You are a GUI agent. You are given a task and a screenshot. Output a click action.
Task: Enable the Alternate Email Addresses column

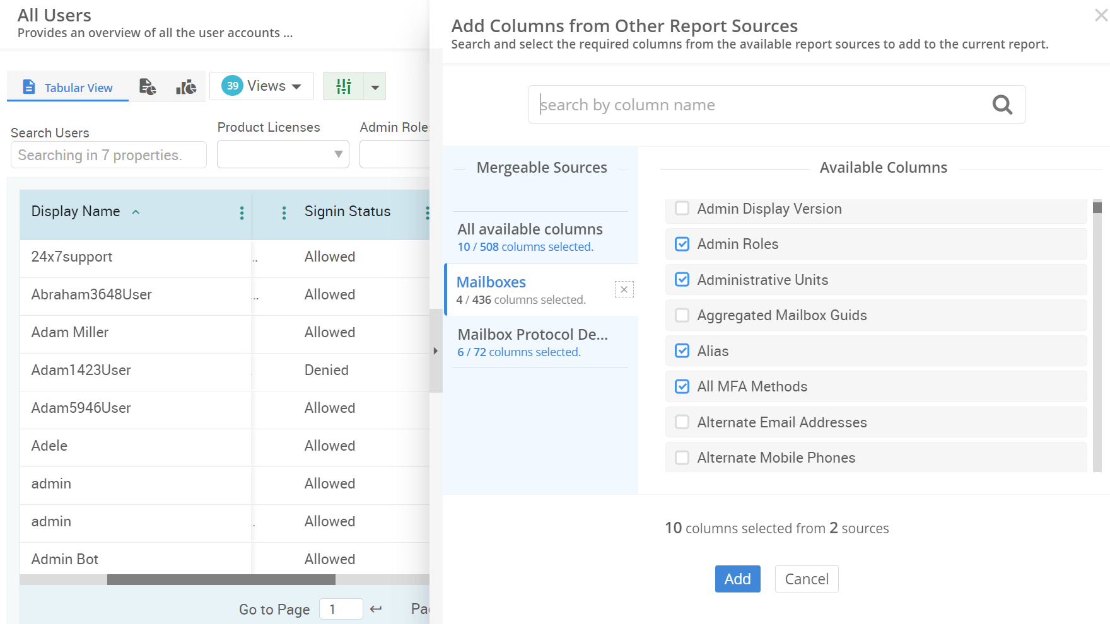682,422
